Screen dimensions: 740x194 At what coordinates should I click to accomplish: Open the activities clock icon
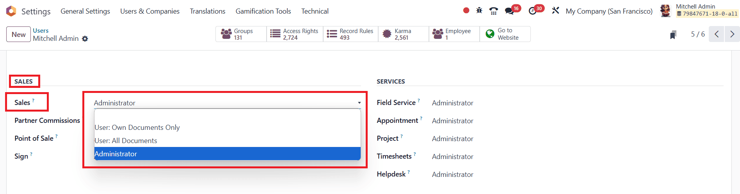point(533,11)
